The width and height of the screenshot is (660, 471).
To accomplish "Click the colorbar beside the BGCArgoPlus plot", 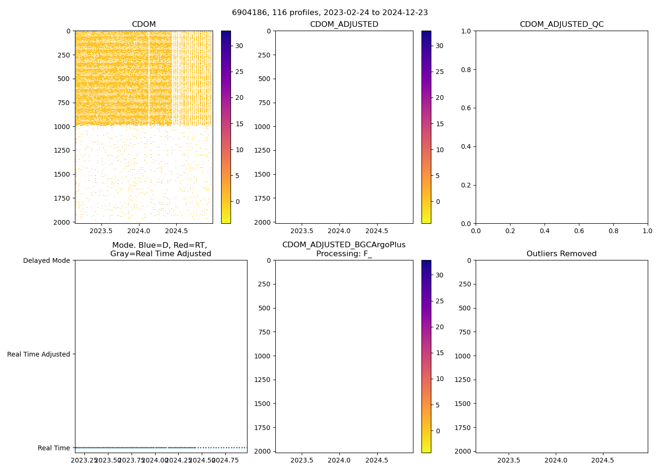I will pos(426,356).
